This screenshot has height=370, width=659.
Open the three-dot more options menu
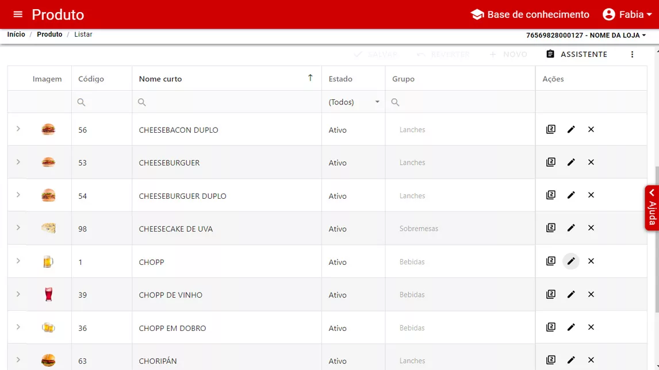coord(632,54)
